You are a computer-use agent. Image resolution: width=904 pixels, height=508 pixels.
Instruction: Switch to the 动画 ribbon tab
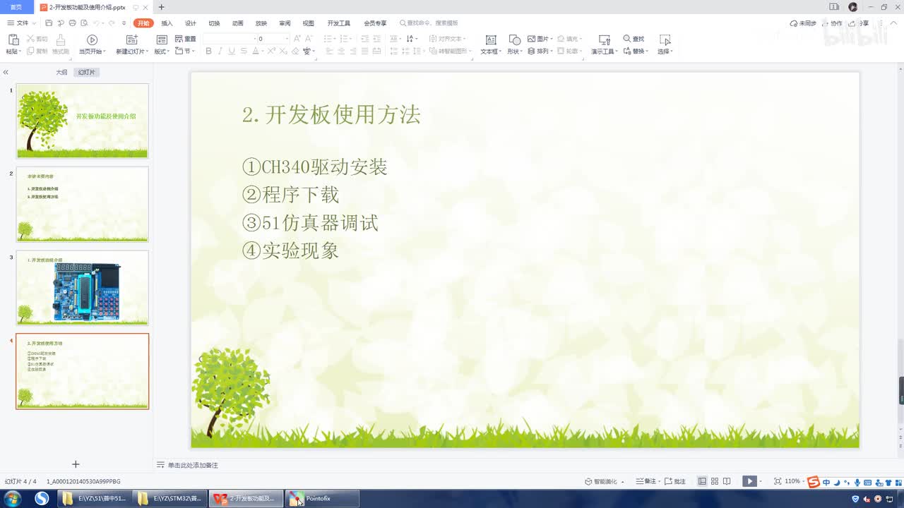coord(237,23)
